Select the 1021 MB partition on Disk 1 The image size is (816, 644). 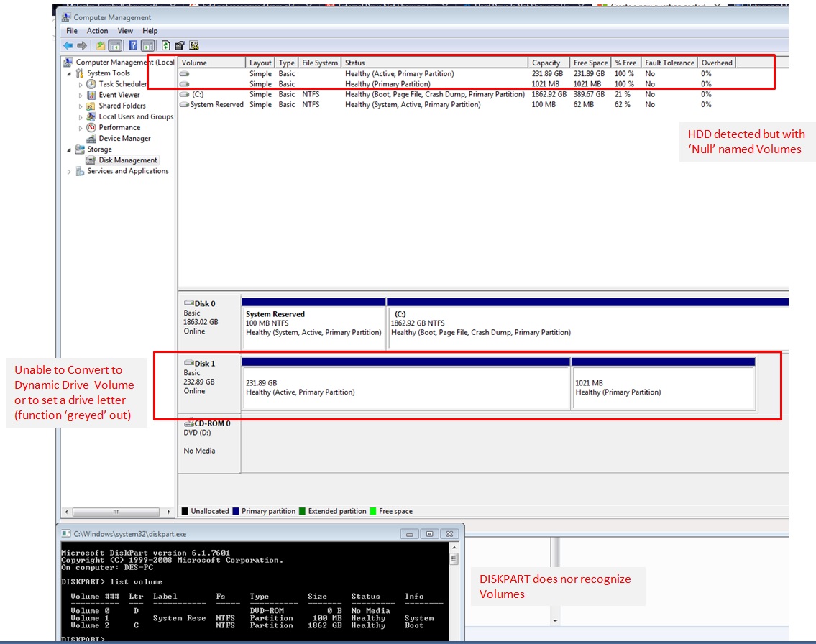tap(664, 384)
